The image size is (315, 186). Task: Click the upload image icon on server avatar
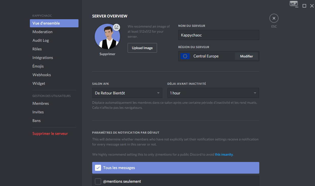(116, 27)
